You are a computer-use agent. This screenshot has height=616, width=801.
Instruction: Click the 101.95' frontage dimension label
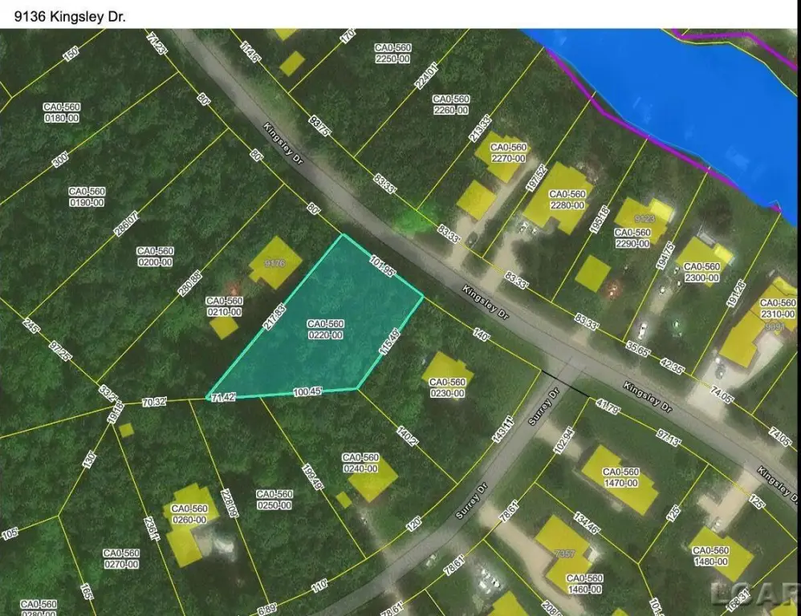point(384,266)
